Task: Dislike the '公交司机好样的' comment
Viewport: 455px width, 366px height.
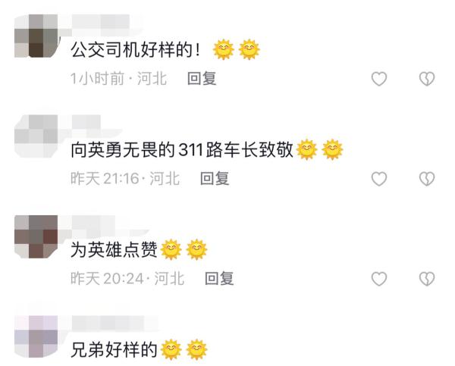Action: [427, 79]
